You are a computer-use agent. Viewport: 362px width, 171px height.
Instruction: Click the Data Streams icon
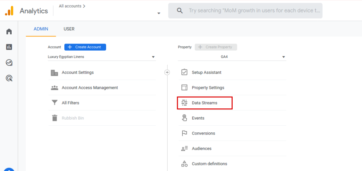point(184,103)
